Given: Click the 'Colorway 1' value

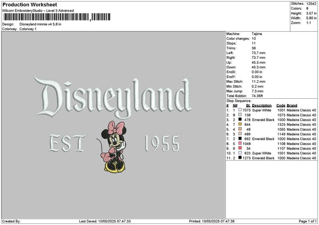Looking at the screenshot, I should coord(28,29).
